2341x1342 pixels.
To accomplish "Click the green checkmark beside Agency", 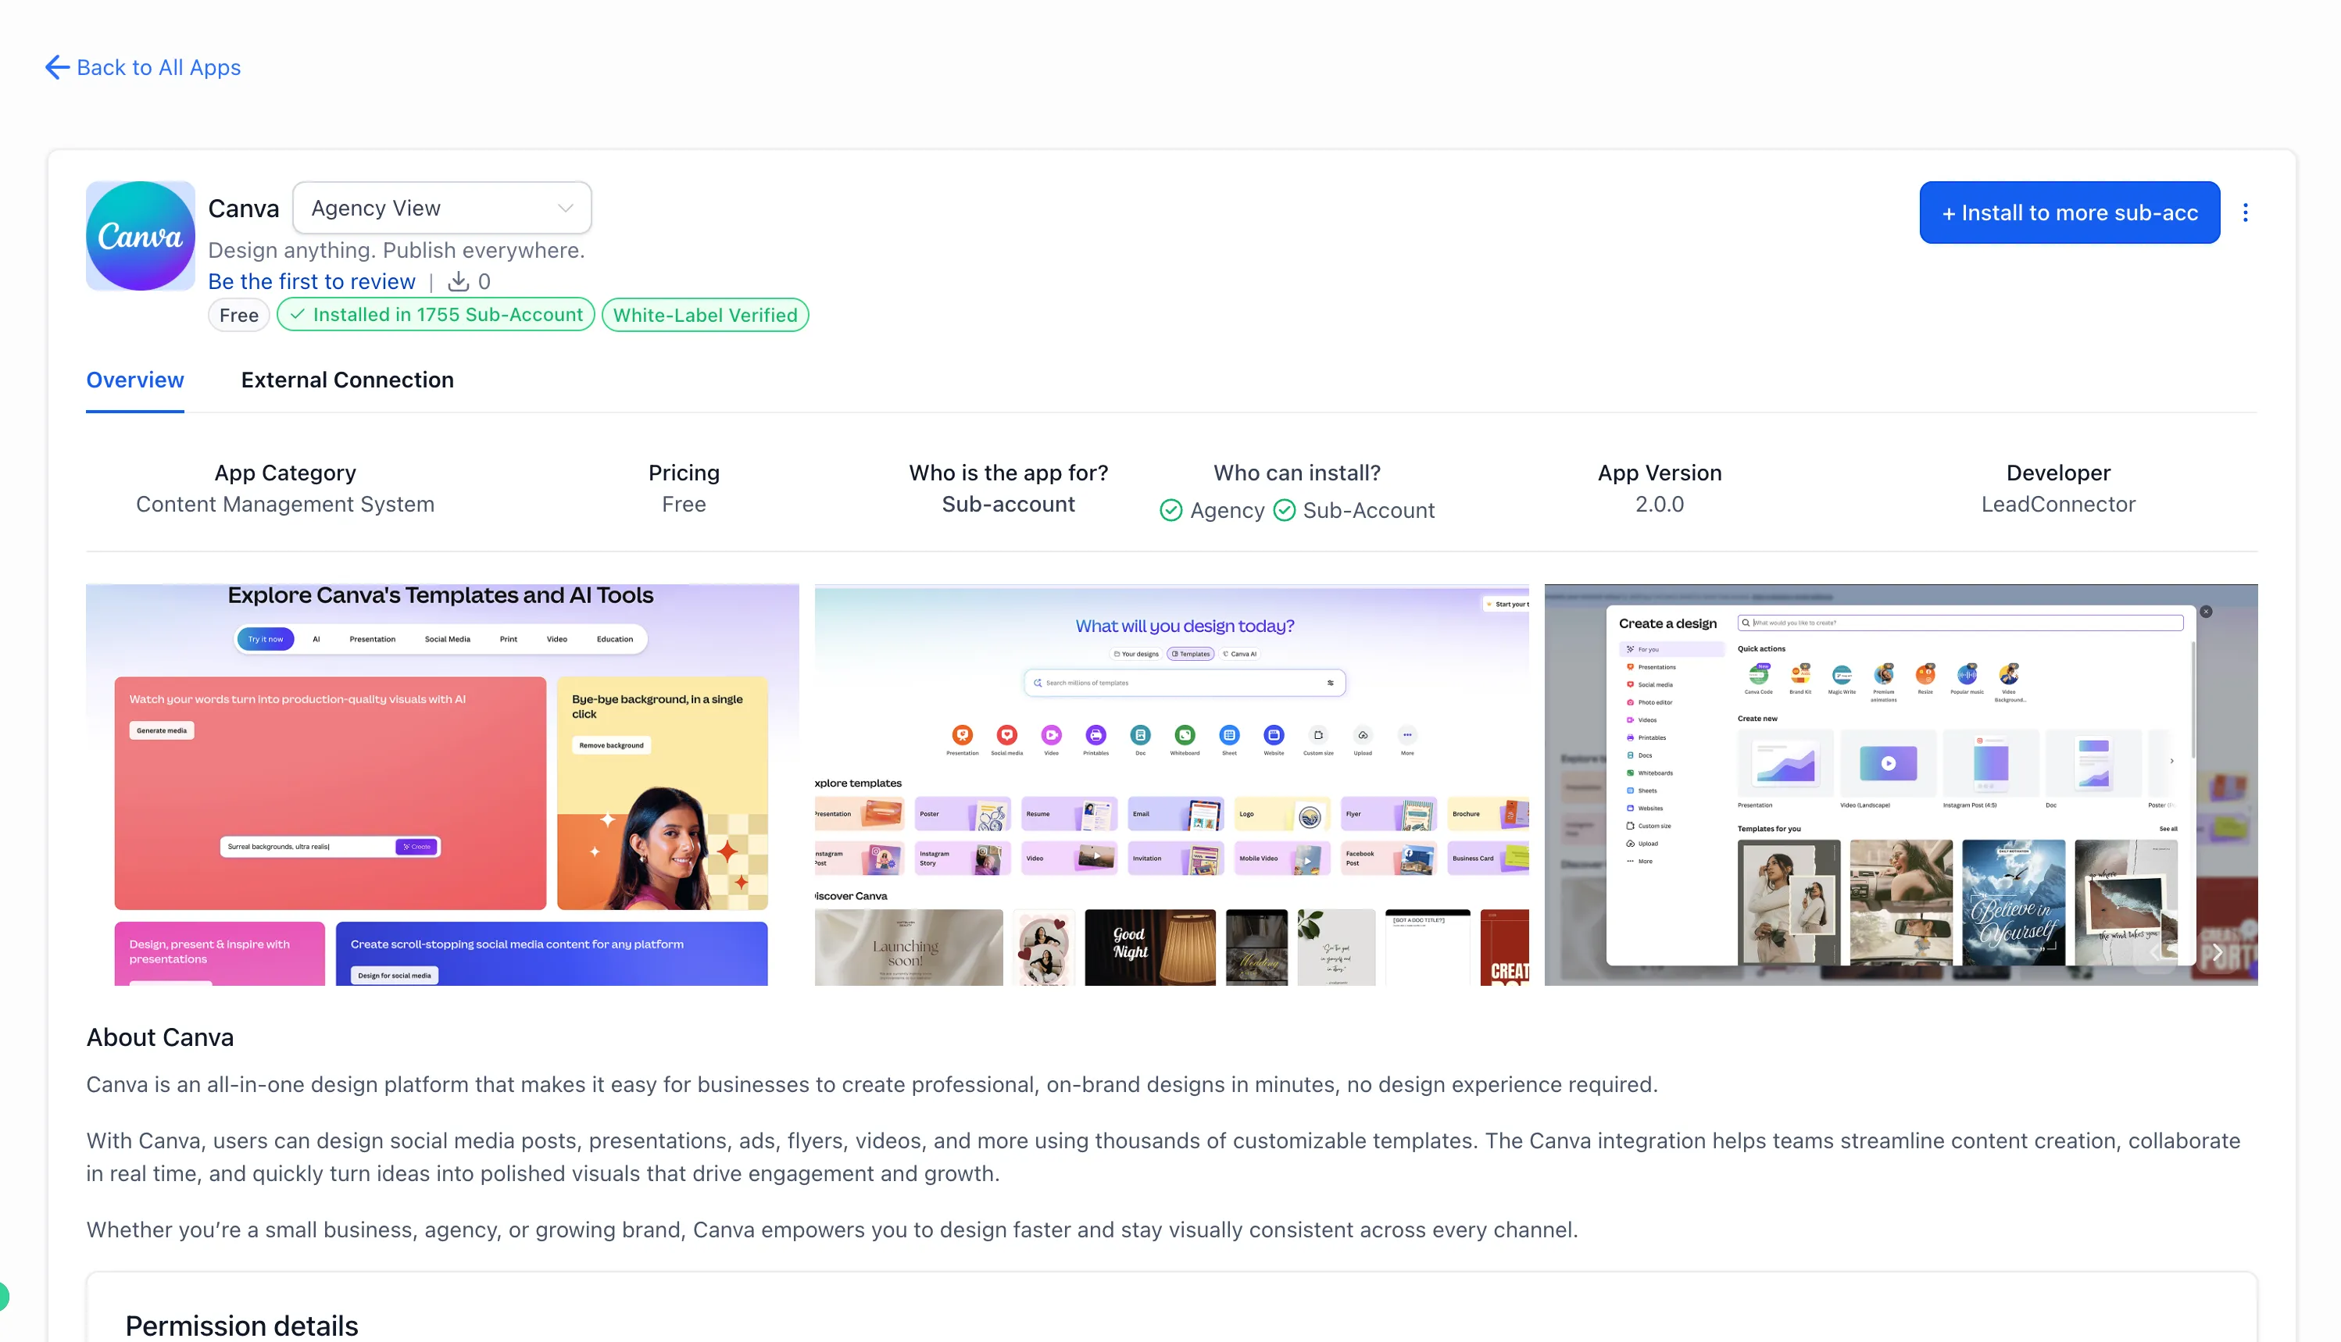I will [1171, 510].
